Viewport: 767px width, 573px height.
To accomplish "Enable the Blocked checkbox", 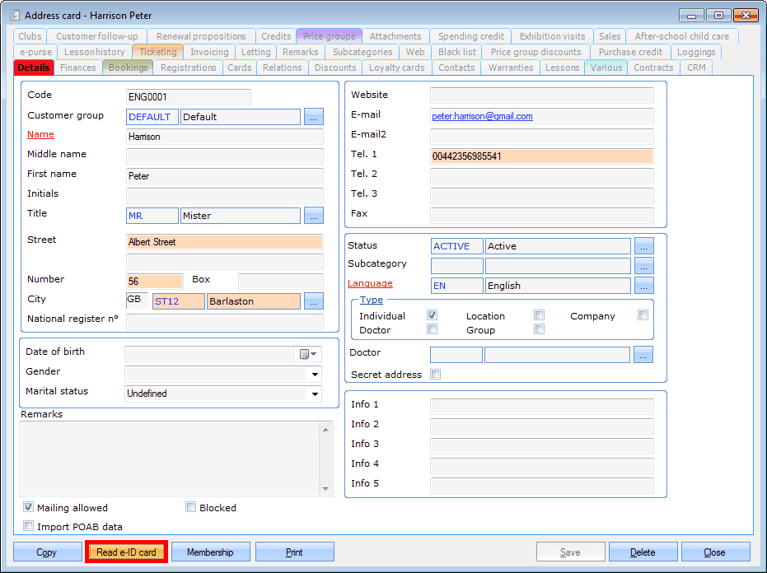I will [x=191, y=508].
